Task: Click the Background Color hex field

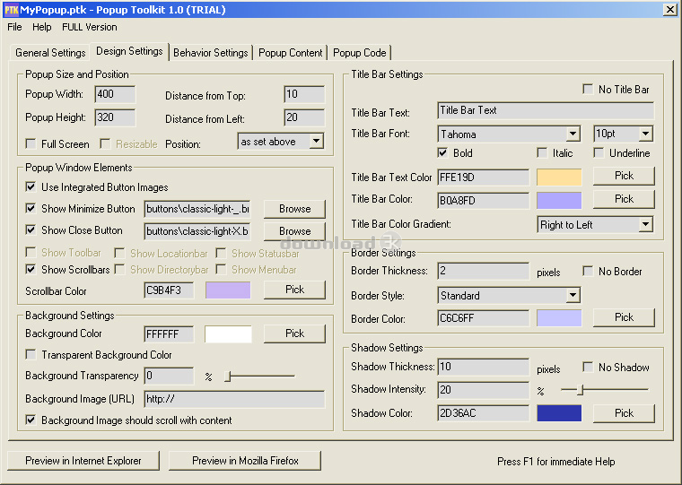Action: coord(169,334)
